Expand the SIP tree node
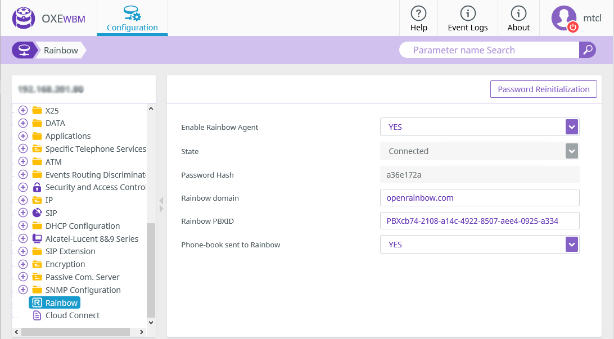Image resolution: width=614 pixels, height=339 pixels. click(x=23, y=213)
